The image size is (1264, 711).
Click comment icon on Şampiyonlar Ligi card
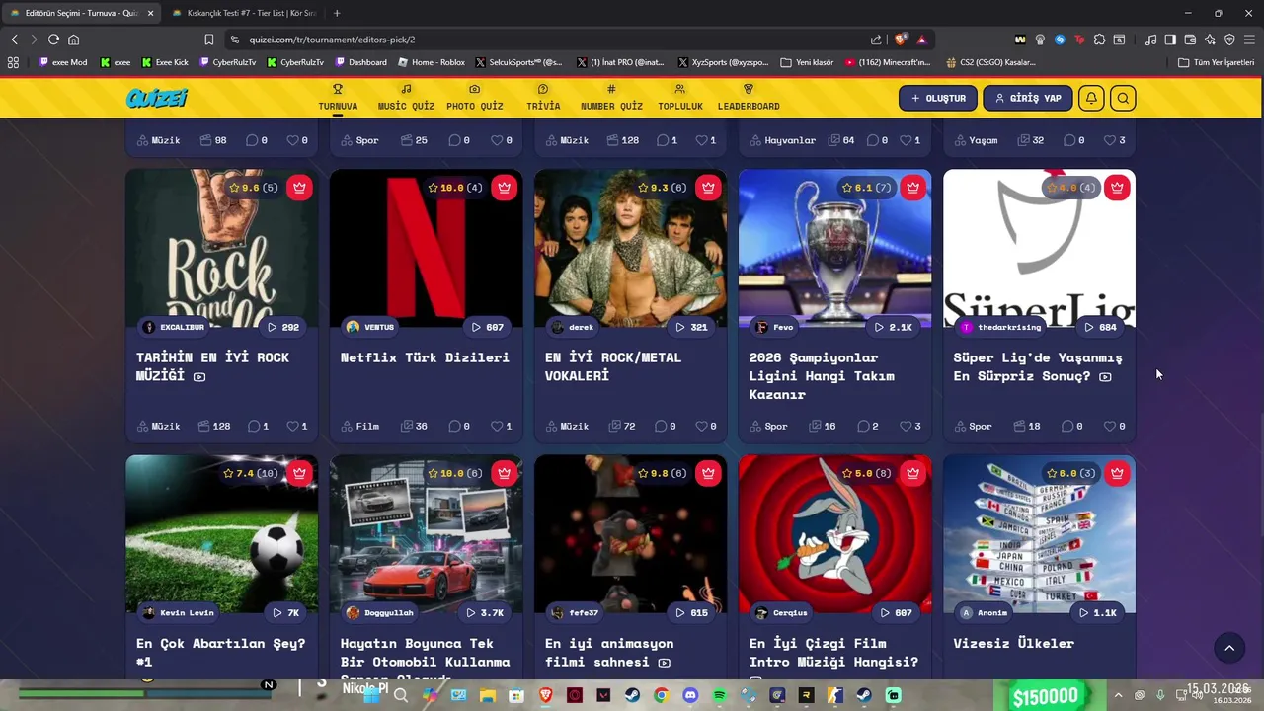click(x=863, y=427)
